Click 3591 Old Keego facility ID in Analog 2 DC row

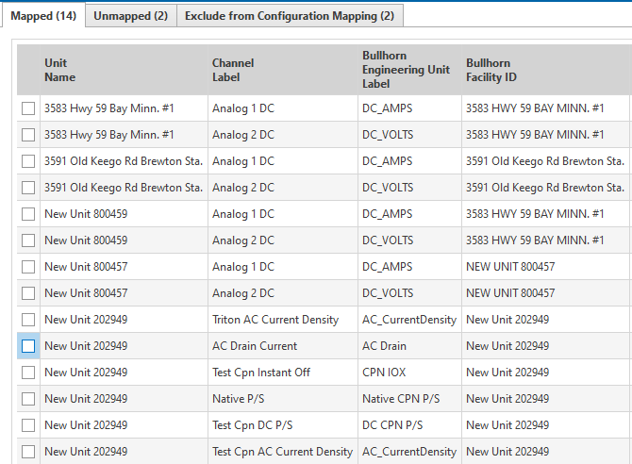coord(546,188)
